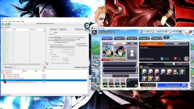
Task: Click the team swap arrows icon
Action: pos(166,37)
